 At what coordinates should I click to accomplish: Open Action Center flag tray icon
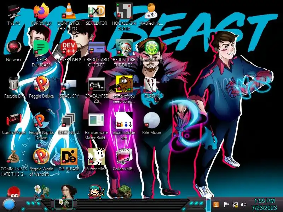pos(226,205)
